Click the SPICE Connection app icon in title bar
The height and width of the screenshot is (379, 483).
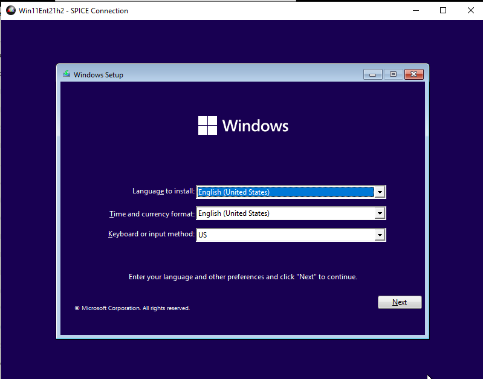11,10
